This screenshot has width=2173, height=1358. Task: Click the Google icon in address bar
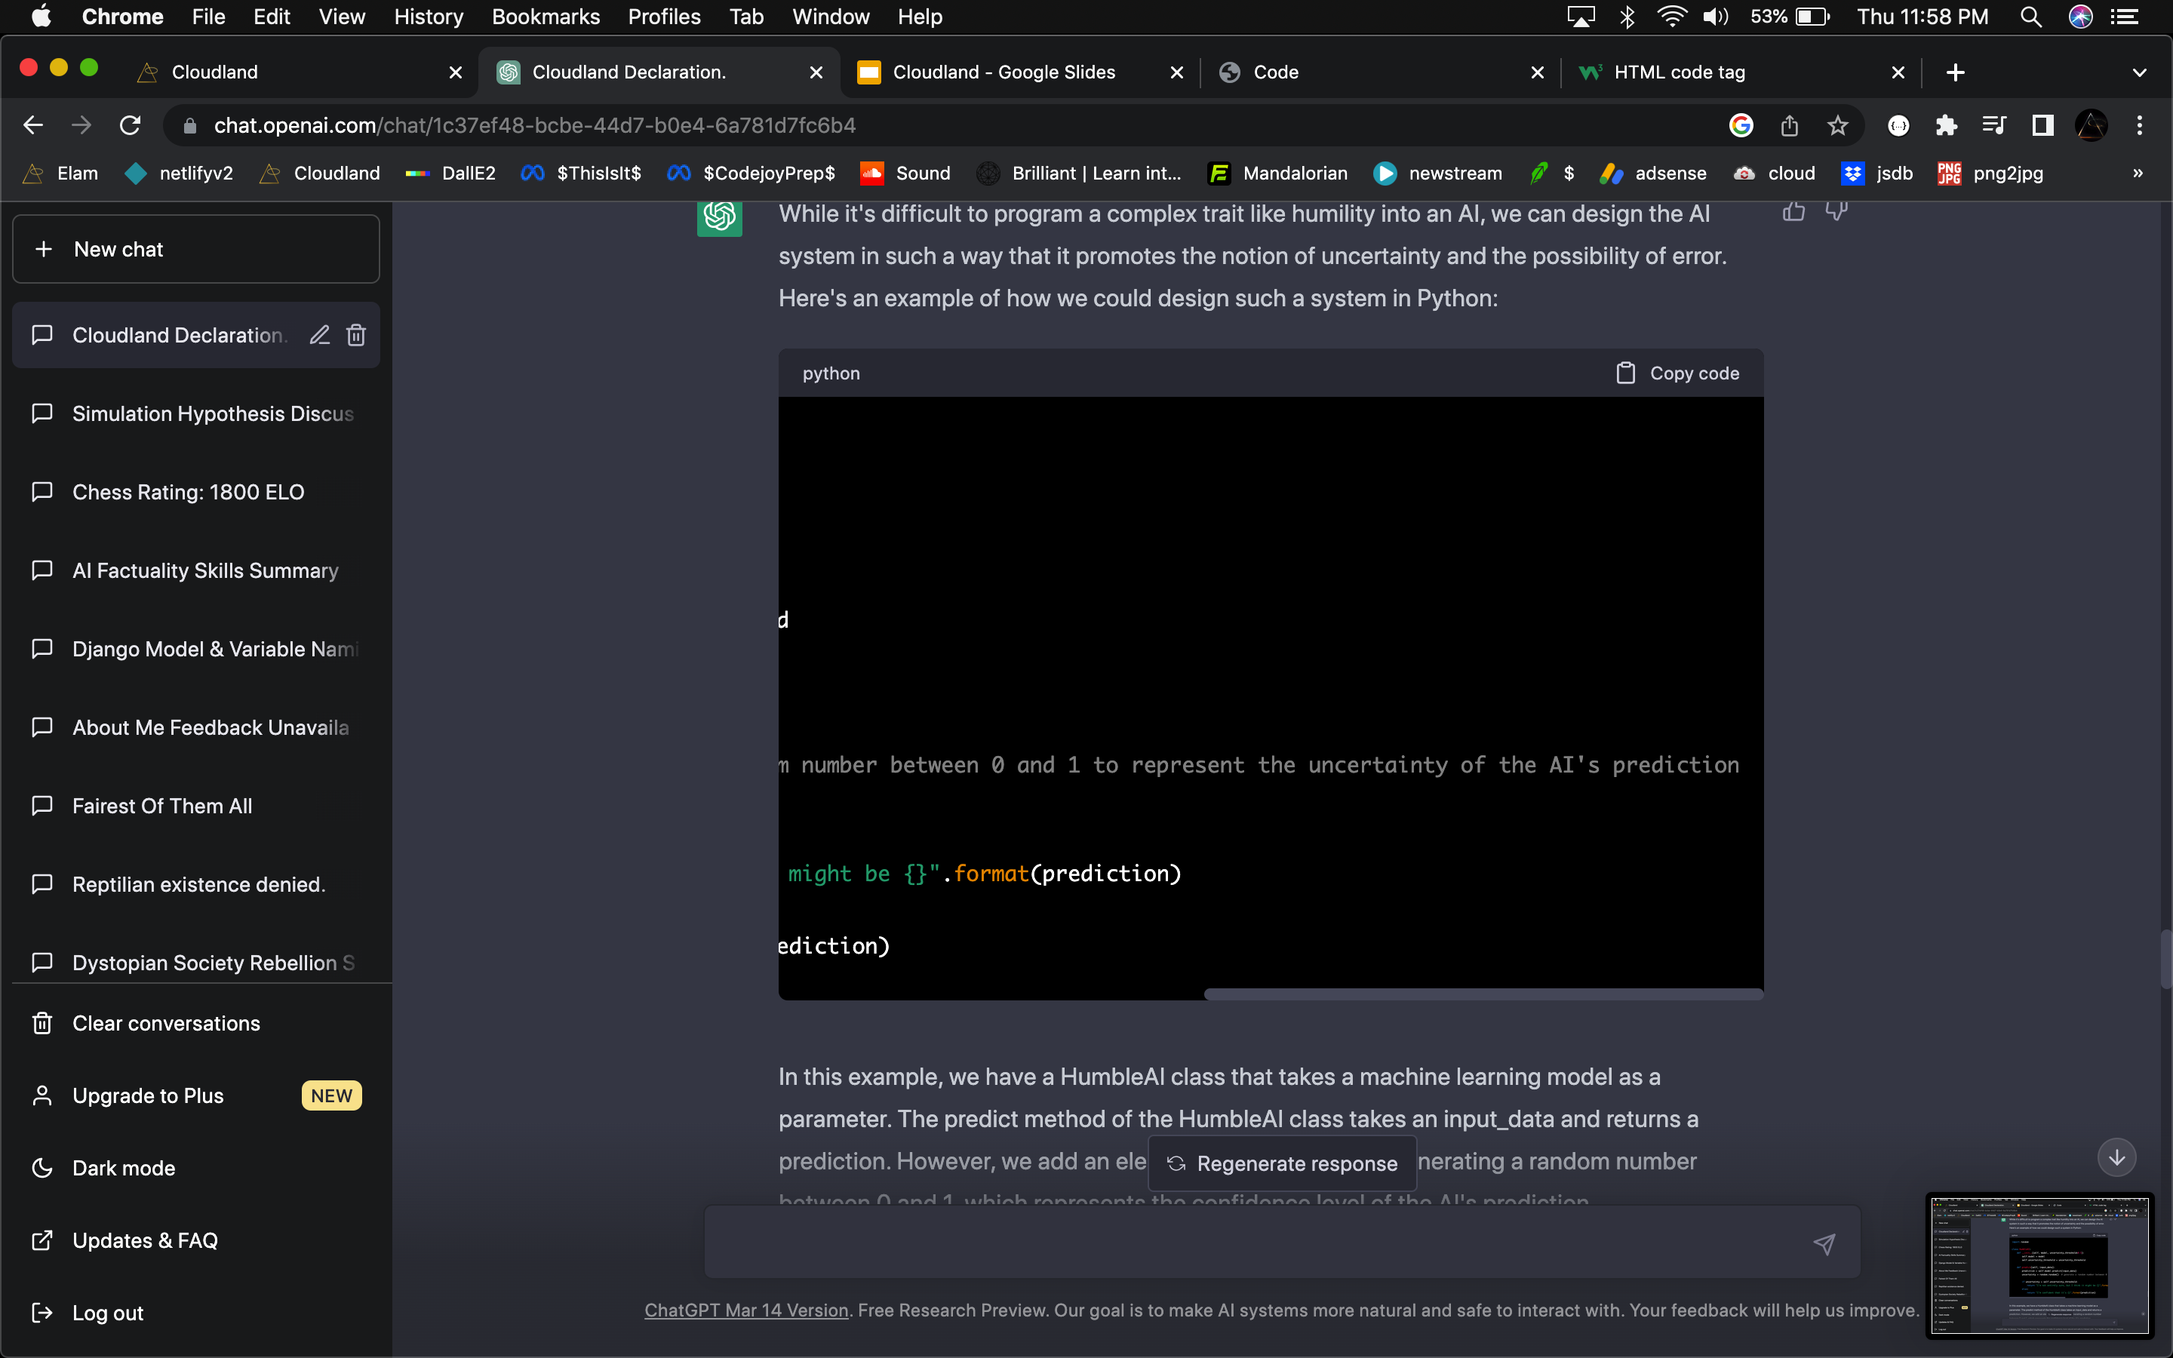click(x=1741, y=124)
